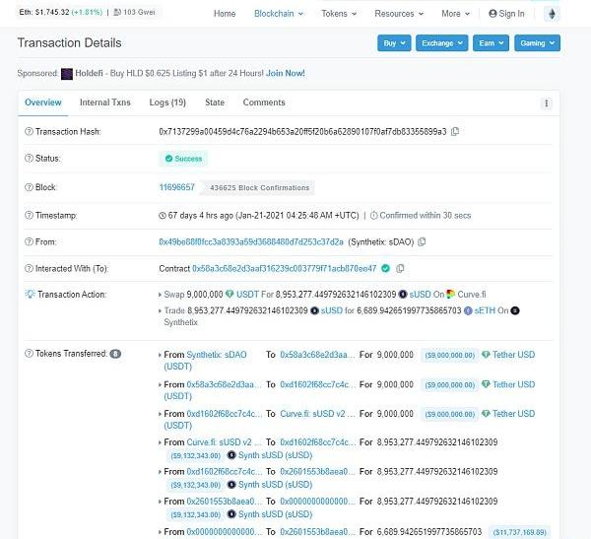Open the Comments tab
Viewport: 591px width, 539px height.
click(x=264, y=102)
